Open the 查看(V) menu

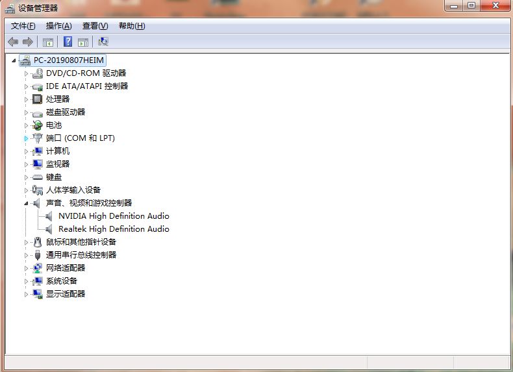[95, 26]
